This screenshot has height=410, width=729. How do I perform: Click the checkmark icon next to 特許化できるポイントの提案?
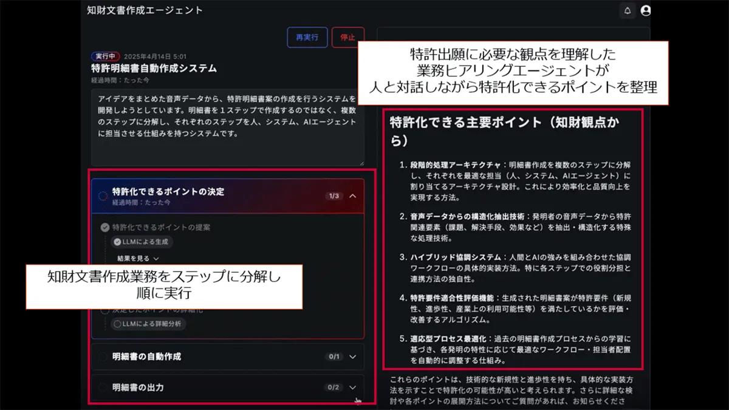pos(105,227)
